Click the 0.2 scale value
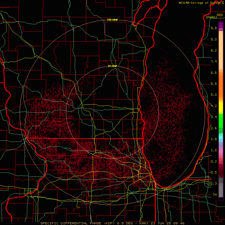Screen dimensions: 225x225 (214, 161)
